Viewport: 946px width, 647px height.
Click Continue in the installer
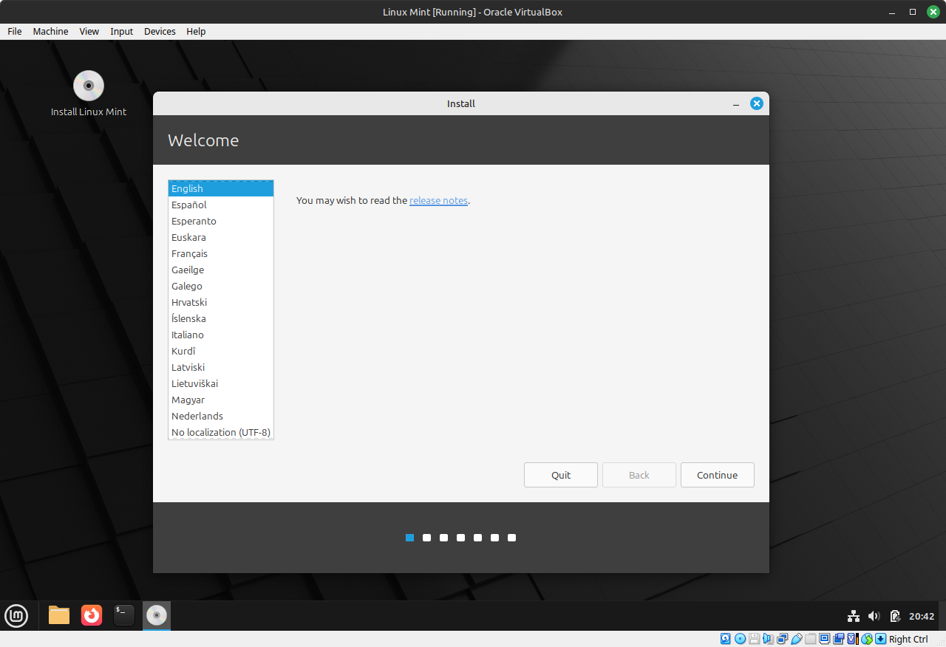click(x=718, y=475)
